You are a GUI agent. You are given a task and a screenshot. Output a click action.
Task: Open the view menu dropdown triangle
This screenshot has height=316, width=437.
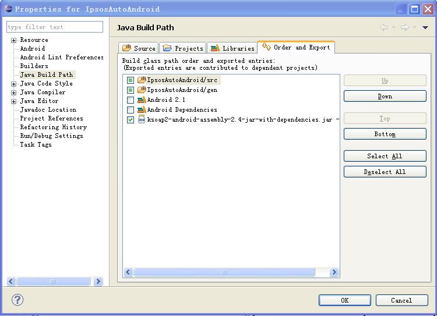click(425, 27)
